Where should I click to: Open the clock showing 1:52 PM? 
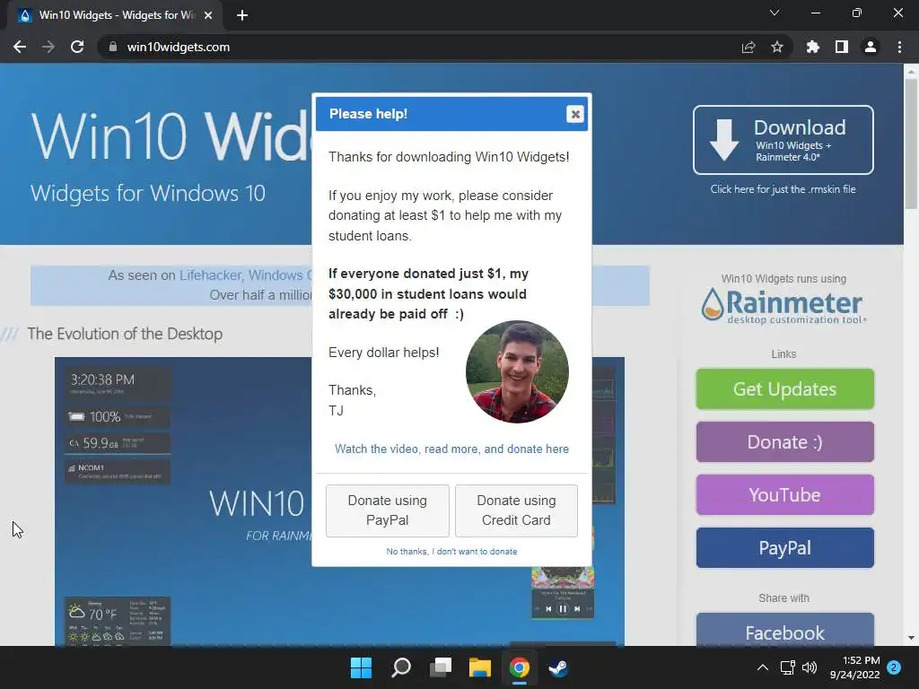pyautogui.click(x=854, y=667)
